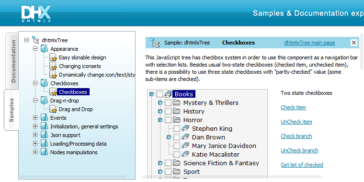Click the Mystery & Thrillers folder icon
The width and height of the screenshot is (364, 182).
tap(177, 102)
